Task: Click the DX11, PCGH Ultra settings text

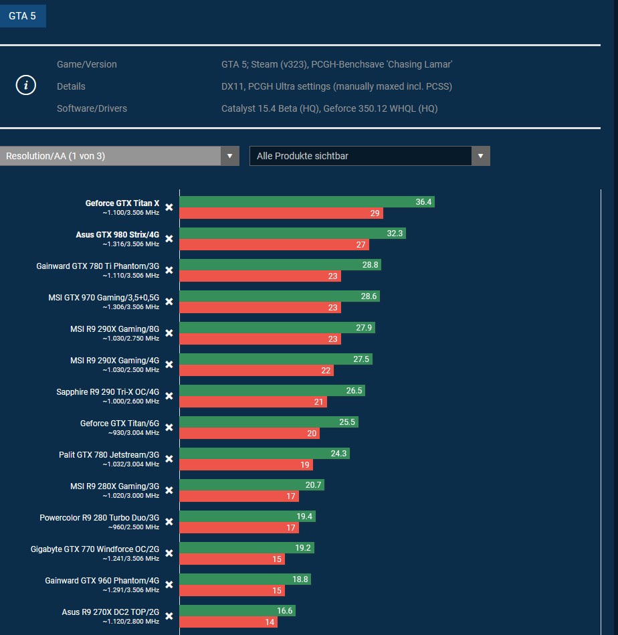Action: tap(336, 86)
